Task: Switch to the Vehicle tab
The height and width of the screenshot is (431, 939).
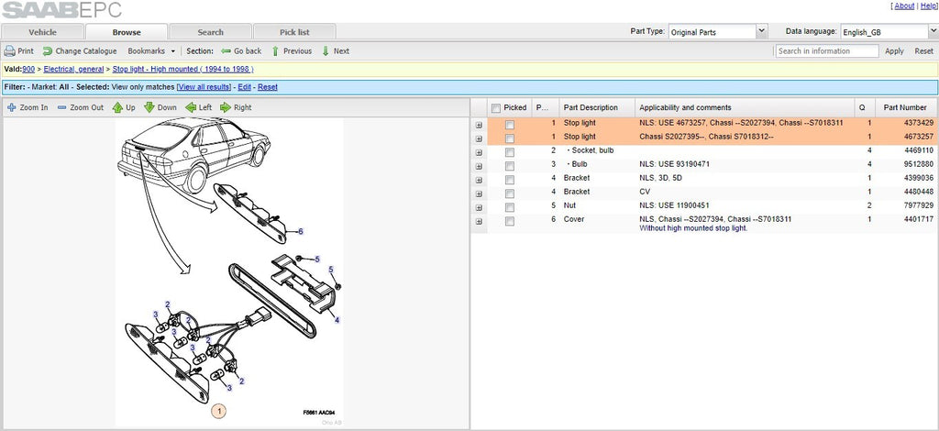Action: point(42,32)
